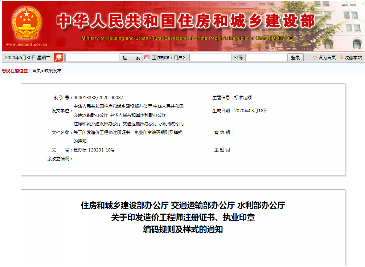Select the 设为首页 text link
The image size is (365, 267).
[327, 58]
